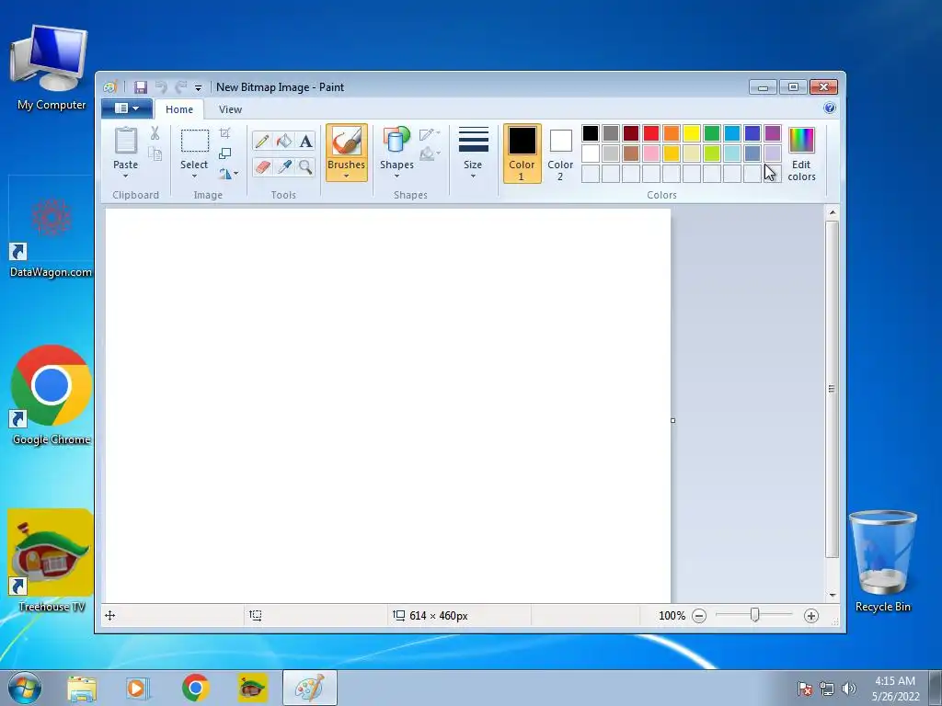Image resolution: width=942 pixels, height=706 pixels.
Task: Open the Paste dropdown arrow
Action: click(125, 176)
